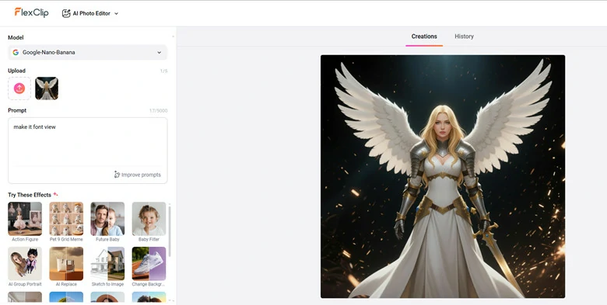607x305 pixels.
Task: Select the AI Group Portrait effect
Action: pos(25,267)
